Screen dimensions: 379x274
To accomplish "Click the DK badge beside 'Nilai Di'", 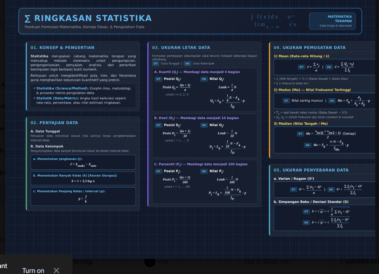I will tap(204, 125).
